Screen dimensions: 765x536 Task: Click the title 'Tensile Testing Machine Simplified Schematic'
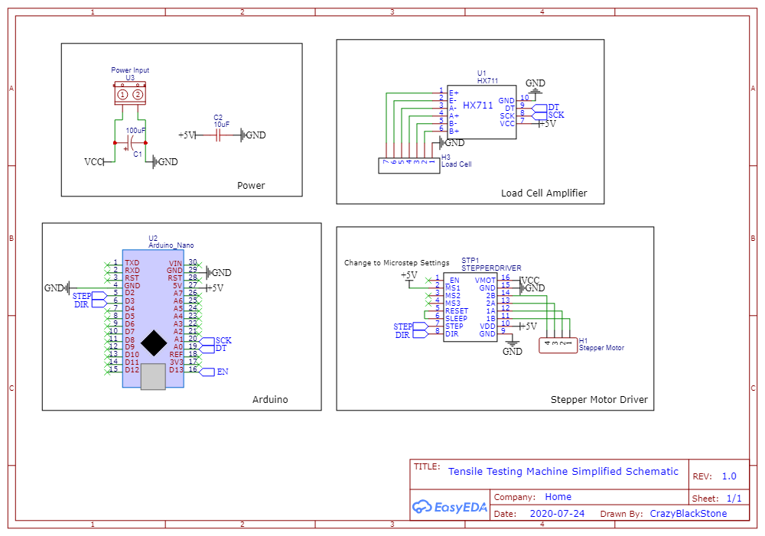[x=563, y=471]
